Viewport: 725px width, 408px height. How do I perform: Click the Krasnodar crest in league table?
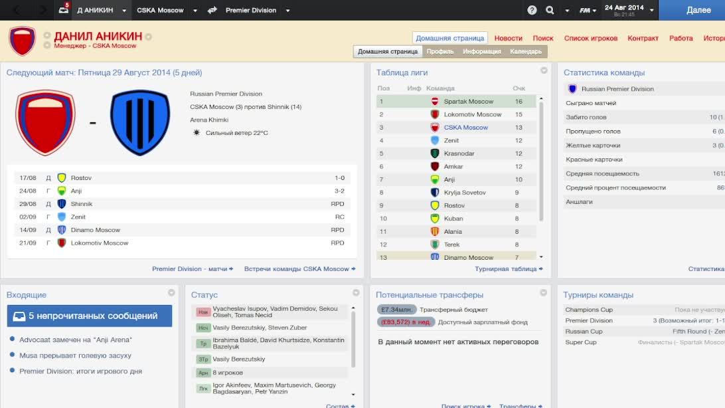pyautogui.click(x=435, y=153)
